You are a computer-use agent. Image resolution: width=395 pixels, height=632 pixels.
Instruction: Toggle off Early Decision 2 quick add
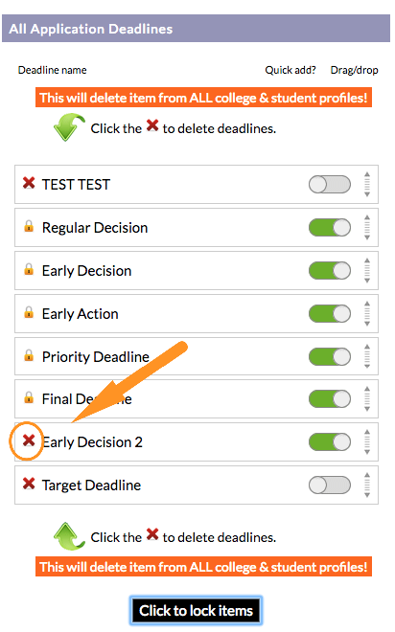(x=330, y=442)
